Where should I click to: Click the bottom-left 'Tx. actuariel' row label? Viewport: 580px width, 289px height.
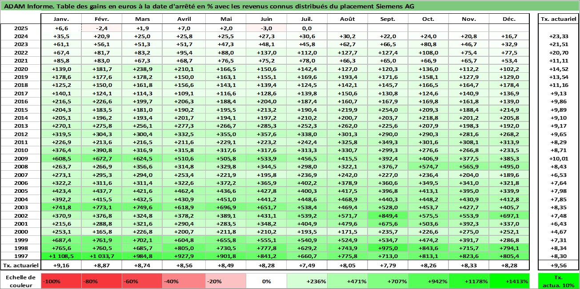tap(21, 265)
